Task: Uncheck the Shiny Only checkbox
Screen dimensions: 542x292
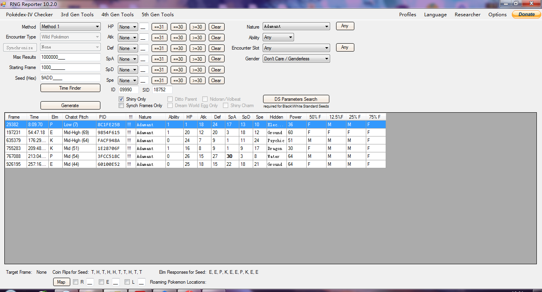Action: (x=121, y=99)
